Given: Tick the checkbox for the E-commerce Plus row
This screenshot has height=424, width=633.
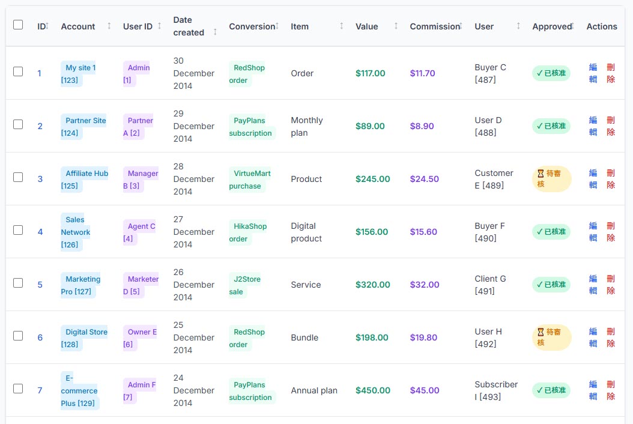Looking at the screenshot, I should tap(18, 389).
